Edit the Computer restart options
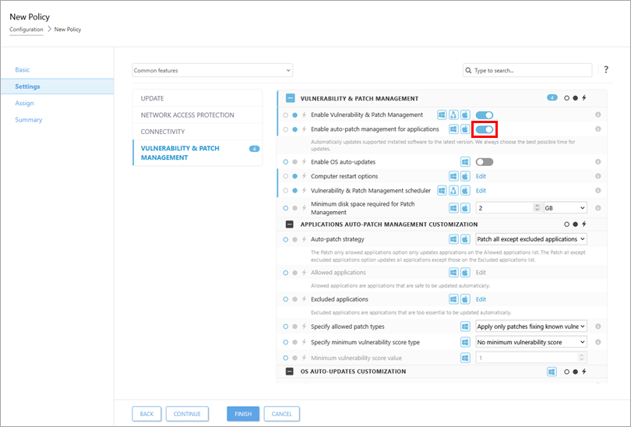The height and width of the screenshot is (427, 631). click(481, 176)
